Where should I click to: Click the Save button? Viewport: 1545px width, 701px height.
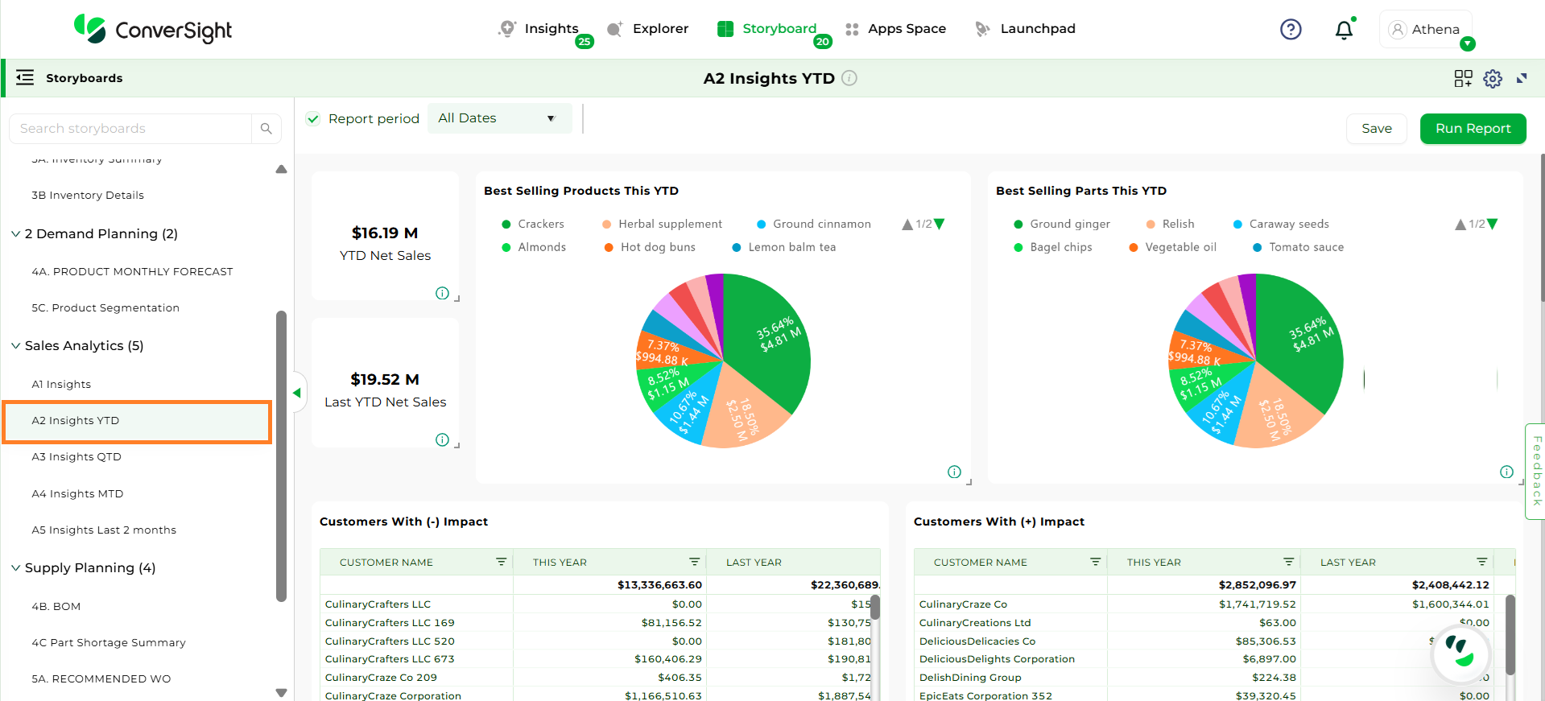pos(1376,129)
